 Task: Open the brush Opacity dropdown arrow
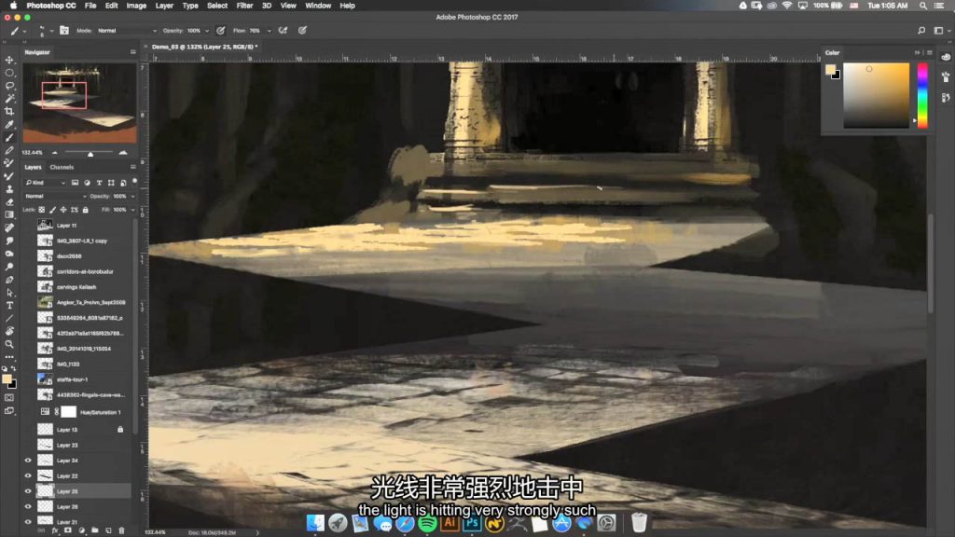[207, 31]
